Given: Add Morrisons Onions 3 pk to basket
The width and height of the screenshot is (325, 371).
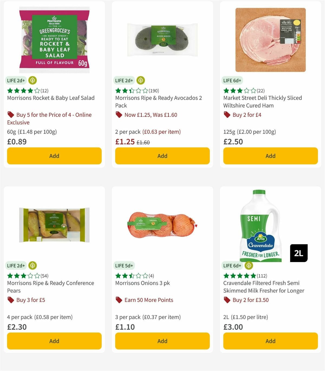Looking at the screenshot, I should pos(162,341).
